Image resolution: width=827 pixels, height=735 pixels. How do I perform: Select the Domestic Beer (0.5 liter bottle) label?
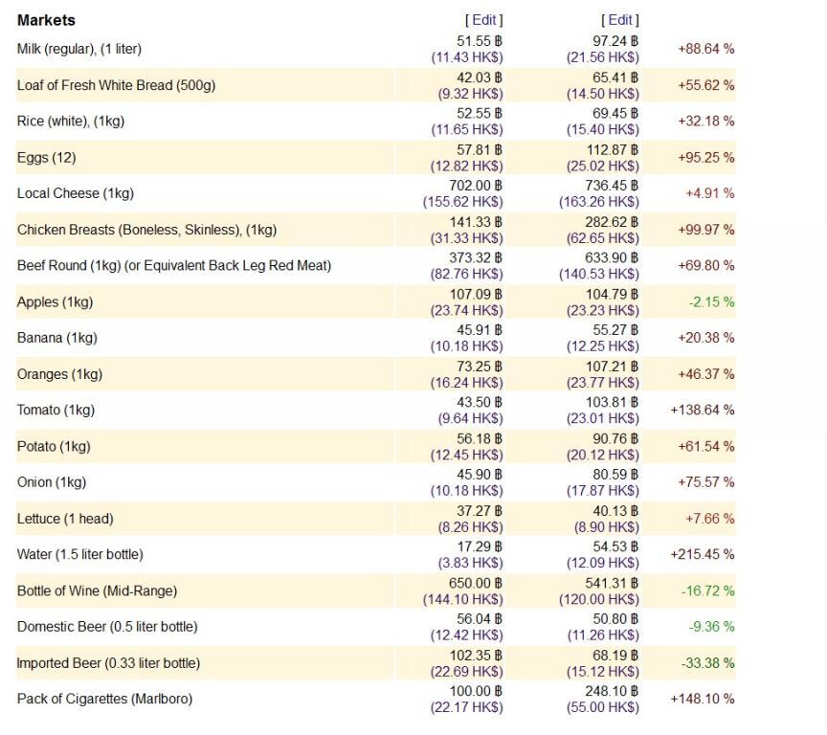(x=107, y=627)
